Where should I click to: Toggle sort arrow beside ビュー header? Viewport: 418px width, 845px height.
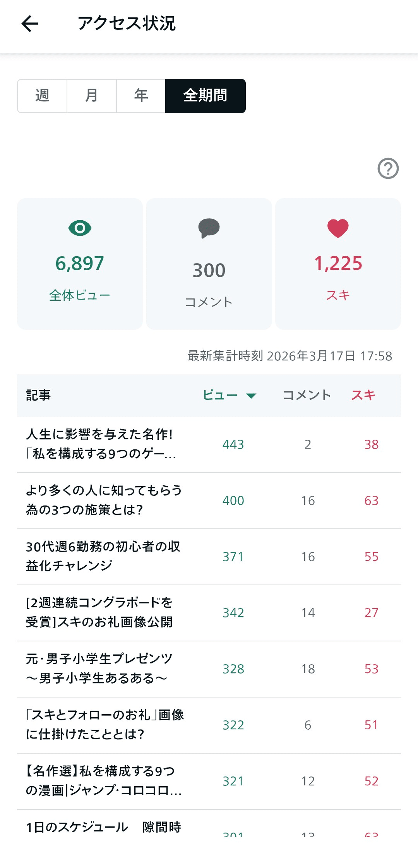click(x=251, y=396)
